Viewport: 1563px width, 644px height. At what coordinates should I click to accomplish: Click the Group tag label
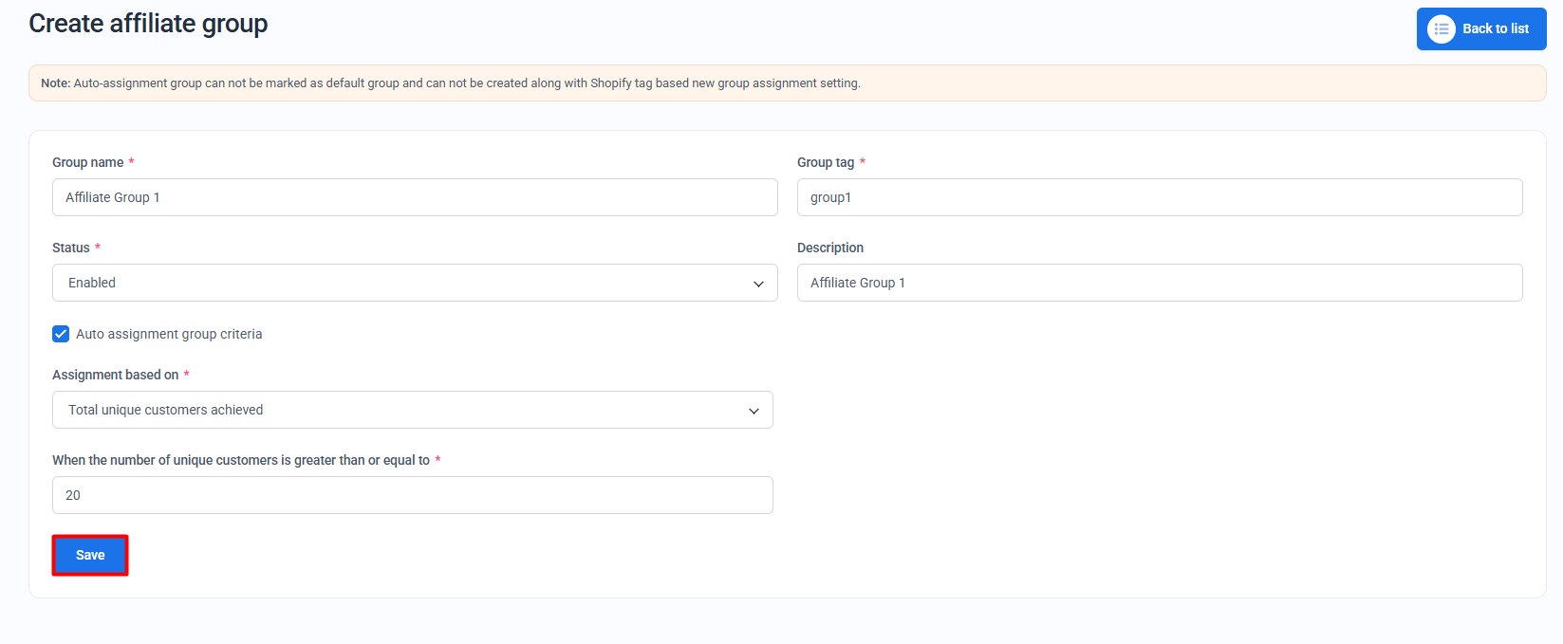pos(825,162)
